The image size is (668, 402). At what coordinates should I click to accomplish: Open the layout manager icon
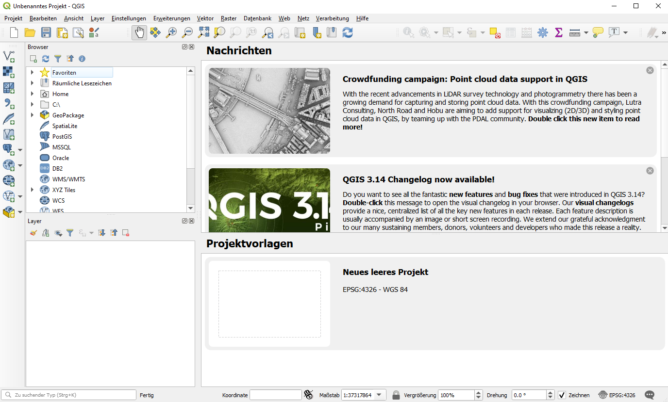click(x=78, y=32)
